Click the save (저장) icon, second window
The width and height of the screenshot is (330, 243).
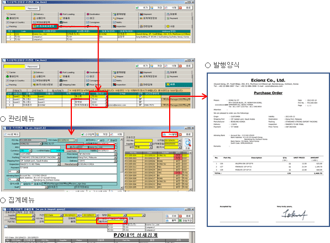coord(152,66)
